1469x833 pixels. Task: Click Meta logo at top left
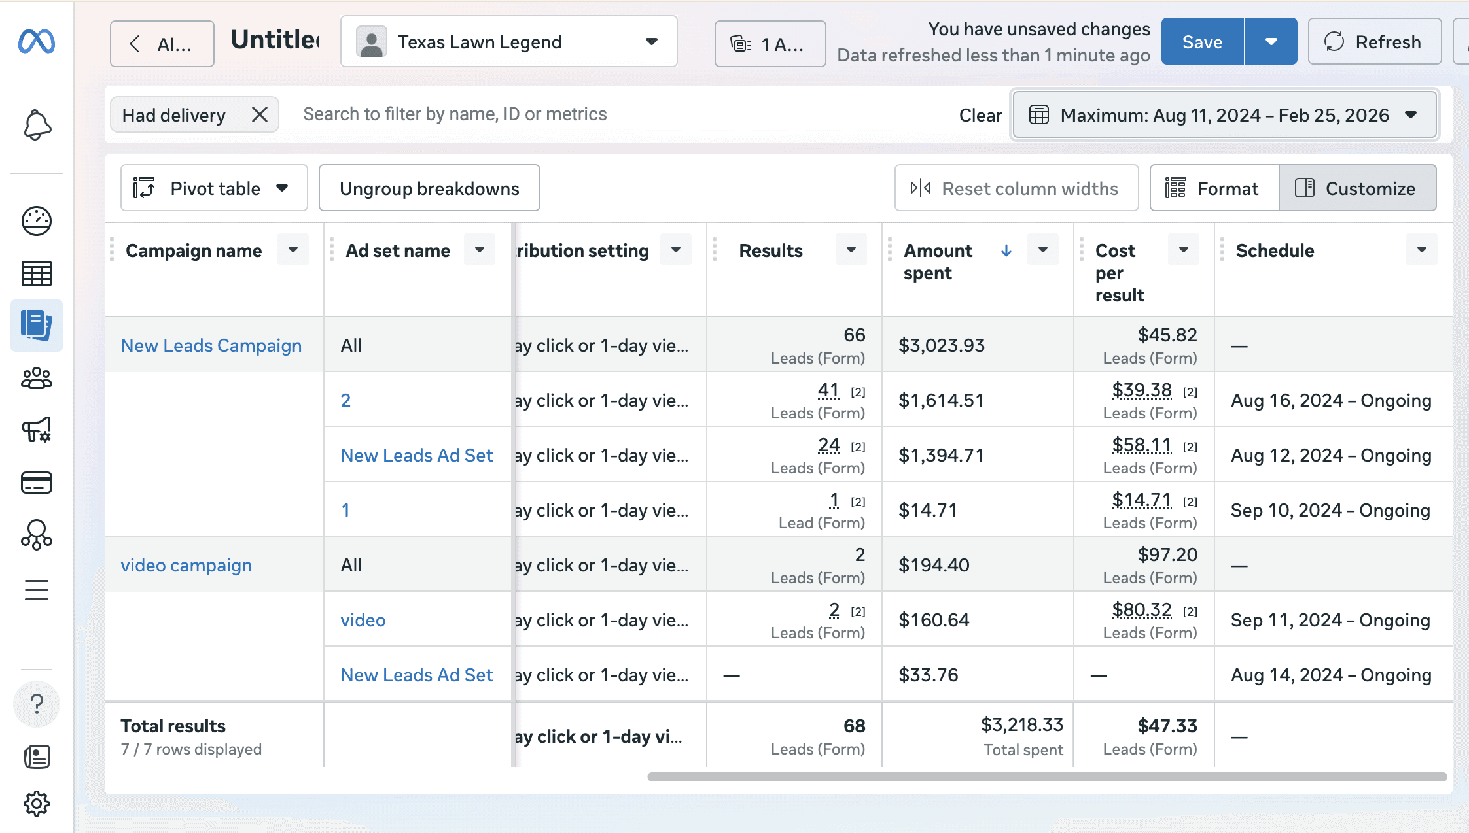point(37,42)
